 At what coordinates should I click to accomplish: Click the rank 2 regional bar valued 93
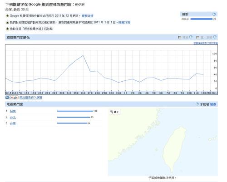(74, 117)
